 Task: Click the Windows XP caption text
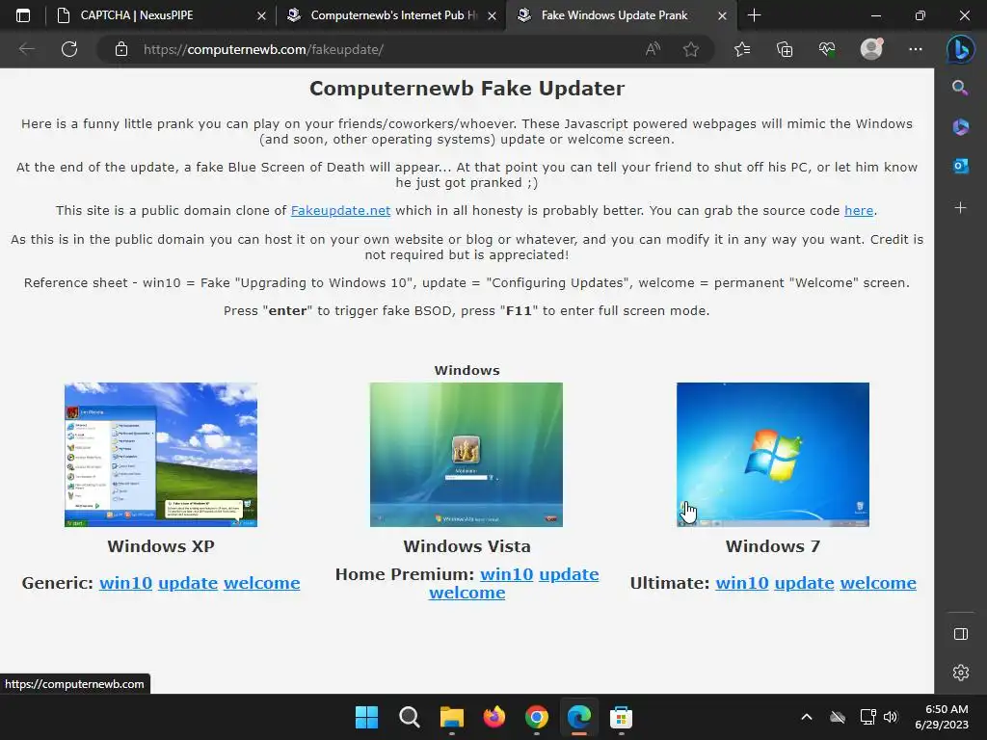161,546
